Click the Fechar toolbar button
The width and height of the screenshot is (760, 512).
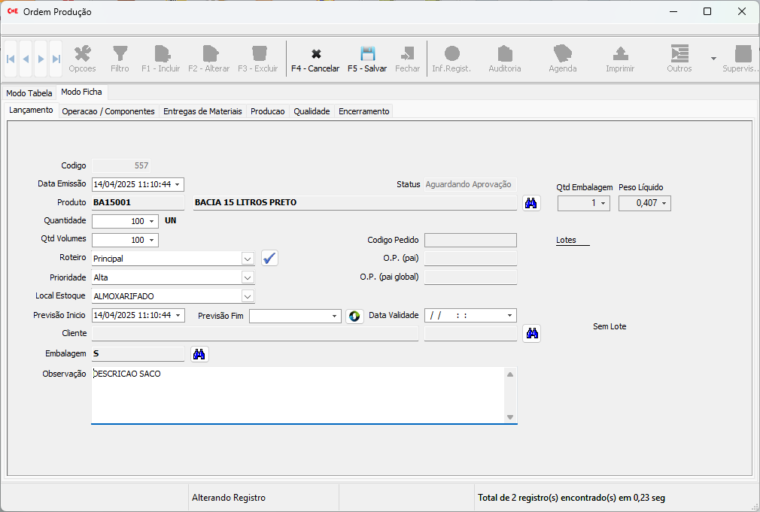point(407,59)
